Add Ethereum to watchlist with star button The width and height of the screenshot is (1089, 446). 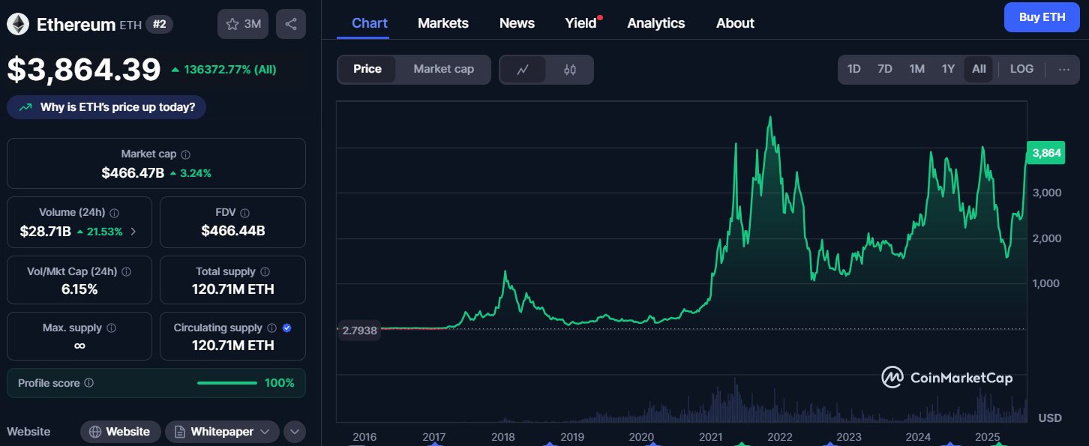pos(242,24)
